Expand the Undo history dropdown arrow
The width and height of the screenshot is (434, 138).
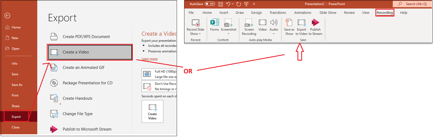[233, 4]
